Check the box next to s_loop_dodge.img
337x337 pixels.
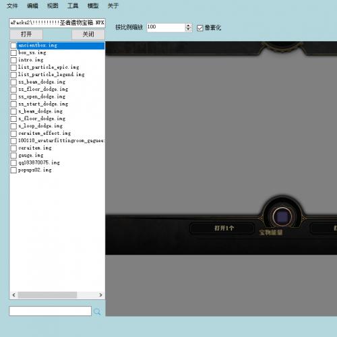pos(13,126)
